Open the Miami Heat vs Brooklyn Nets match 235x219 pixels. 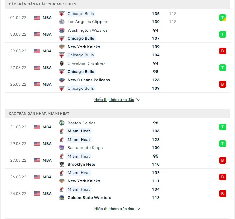[117, 160]
